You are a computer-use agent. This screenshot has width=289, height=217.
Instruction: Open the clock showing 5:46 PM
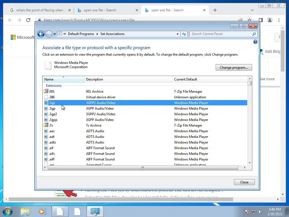(275, 212)
